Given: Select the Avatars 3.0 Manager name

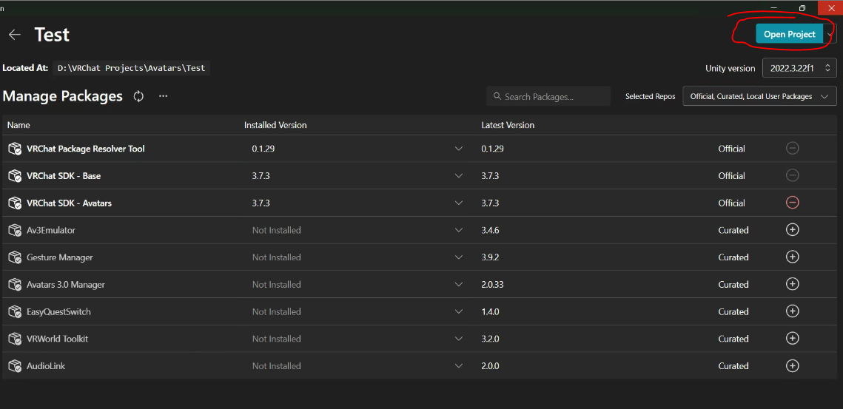Looking at the screenshot, I should (x=66, y=284).
